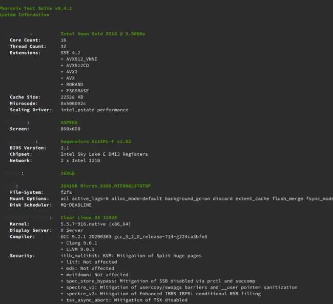This screenshot has width=333, height=304.
Task: Click the 'acl active_logs=6' mount options line
Action: pos(197,199)
